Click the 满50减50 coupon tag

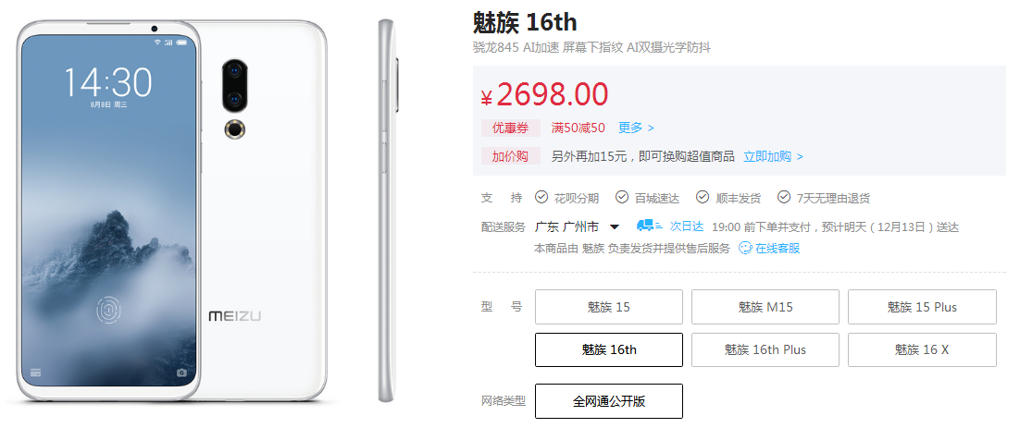point(578,128)
